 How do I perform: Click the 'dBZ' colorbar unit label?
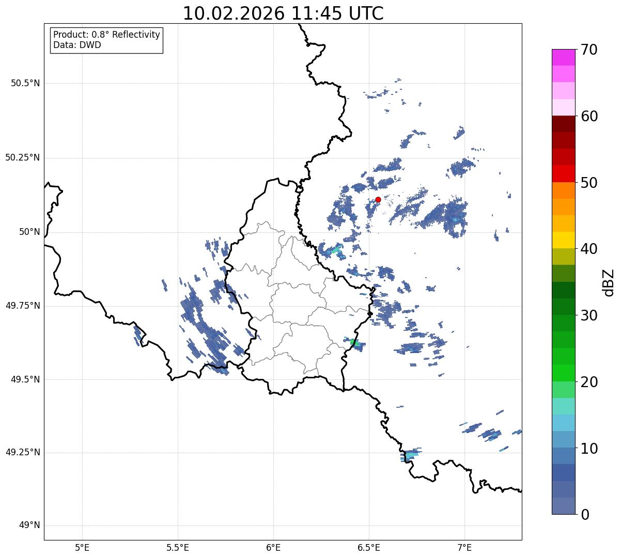(609, 282)
